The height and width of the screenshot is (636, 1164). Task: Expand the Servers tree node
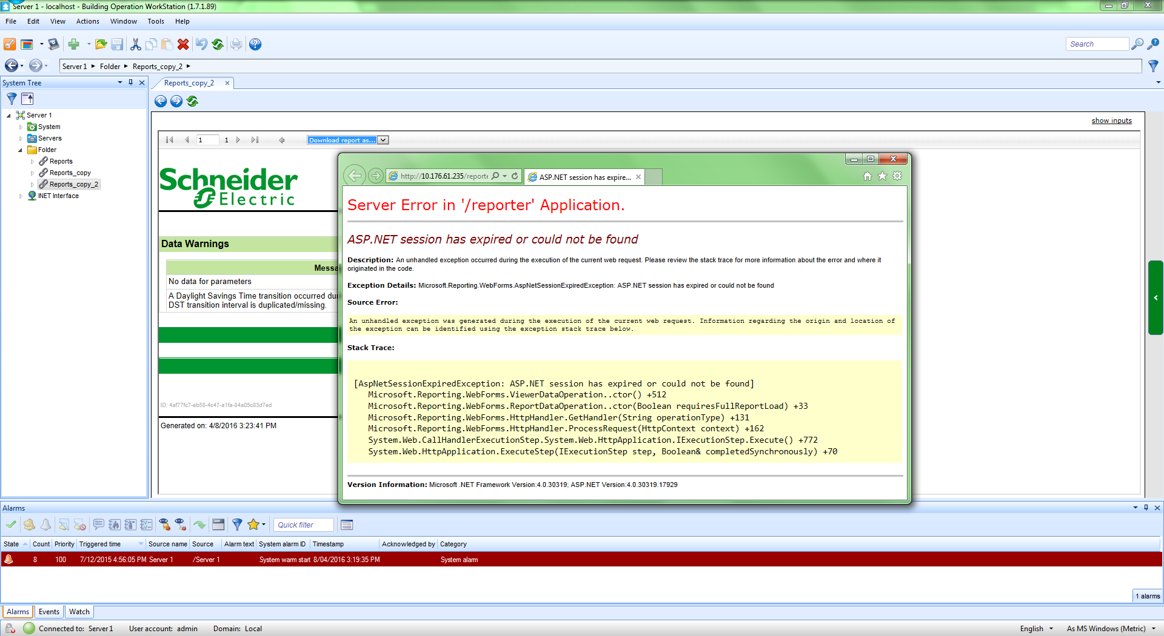[21, 138]
